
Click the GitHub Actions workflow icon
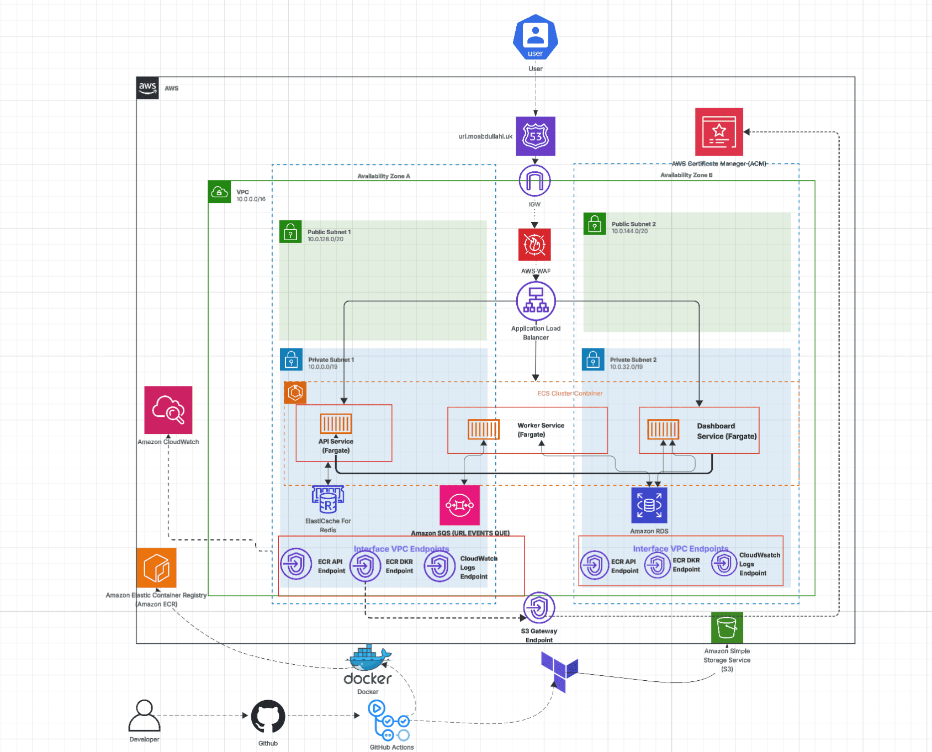(x=389, y=721)
